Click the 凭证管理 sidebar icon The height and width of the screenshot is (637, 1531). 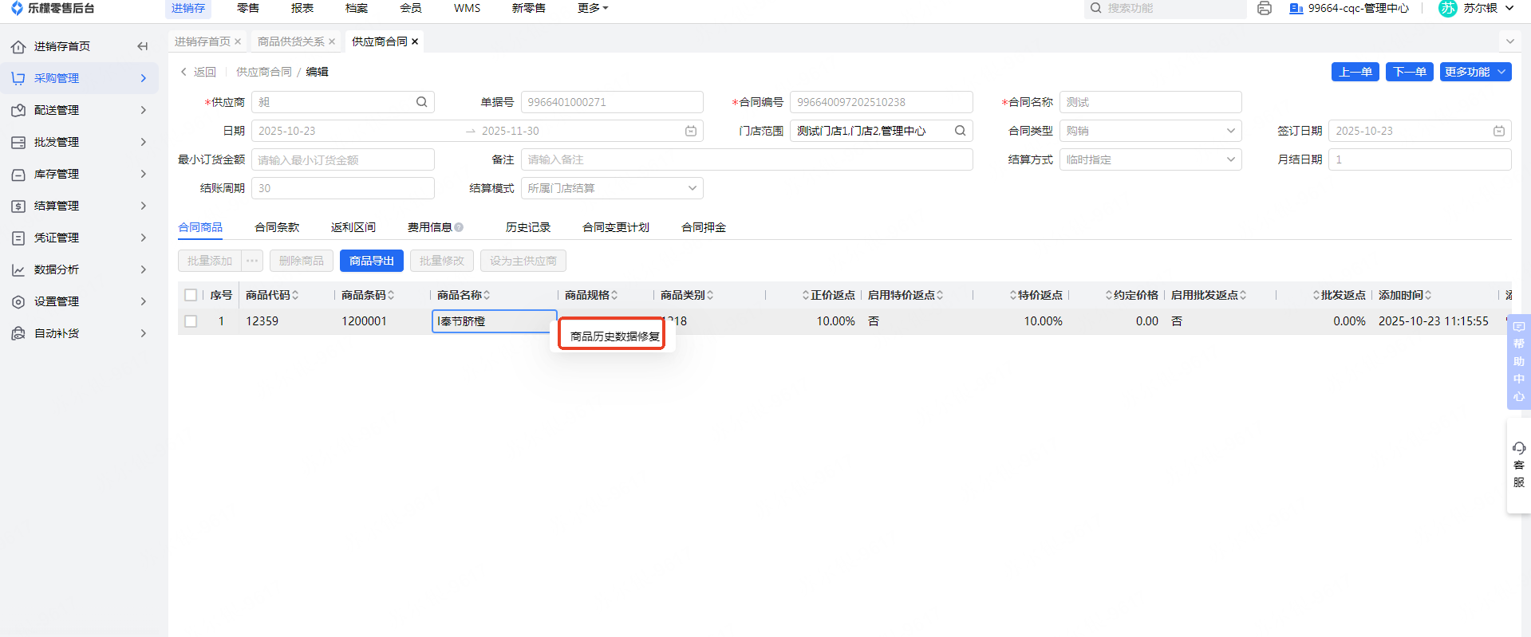[18, 238]
